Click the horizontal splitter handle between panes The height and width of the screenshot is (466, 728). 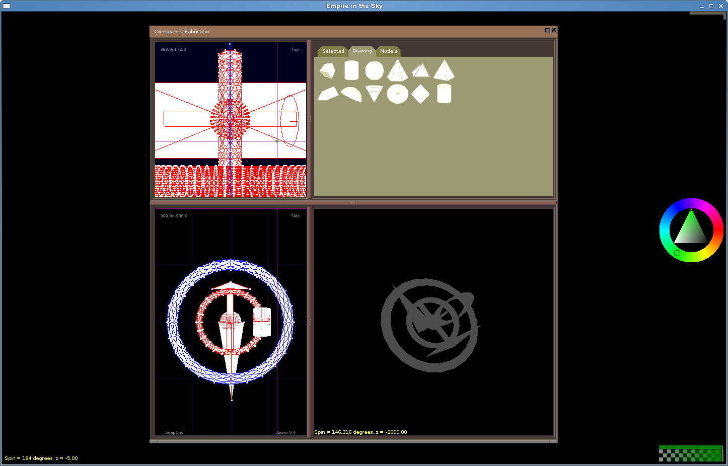354,202
